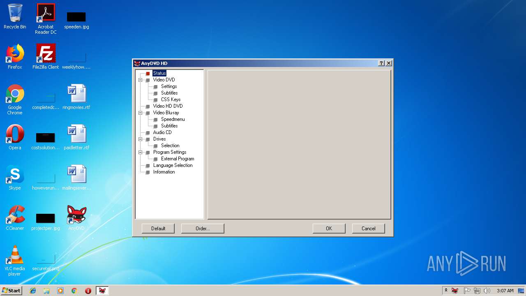Select CSS Keys in the tree
Viewport: 526px width, 296px height.
coord(171,99)
